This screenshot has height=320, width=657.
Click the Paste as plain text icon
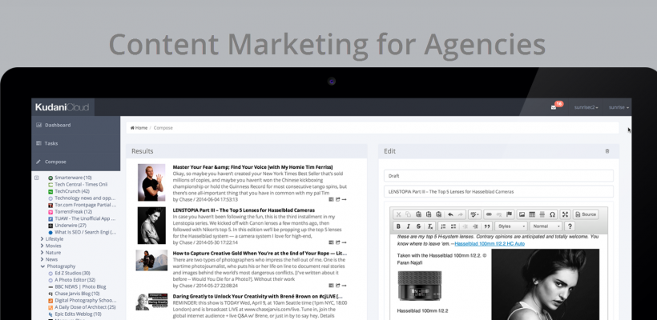point(429,214)
